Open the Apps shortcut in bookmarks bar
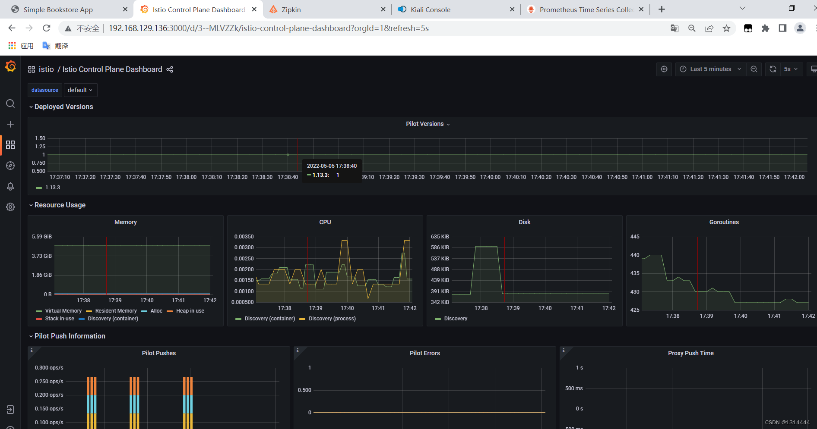Image resolution: width=817 pixels, height=429 pixels. pyautogui.click(x=21, y=46)
